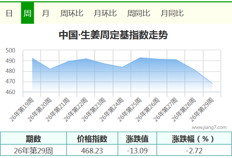The height and width of the screenshot is (158, 232).
Task: Click the 26年第29周 table cell
Action: [33, 150]
